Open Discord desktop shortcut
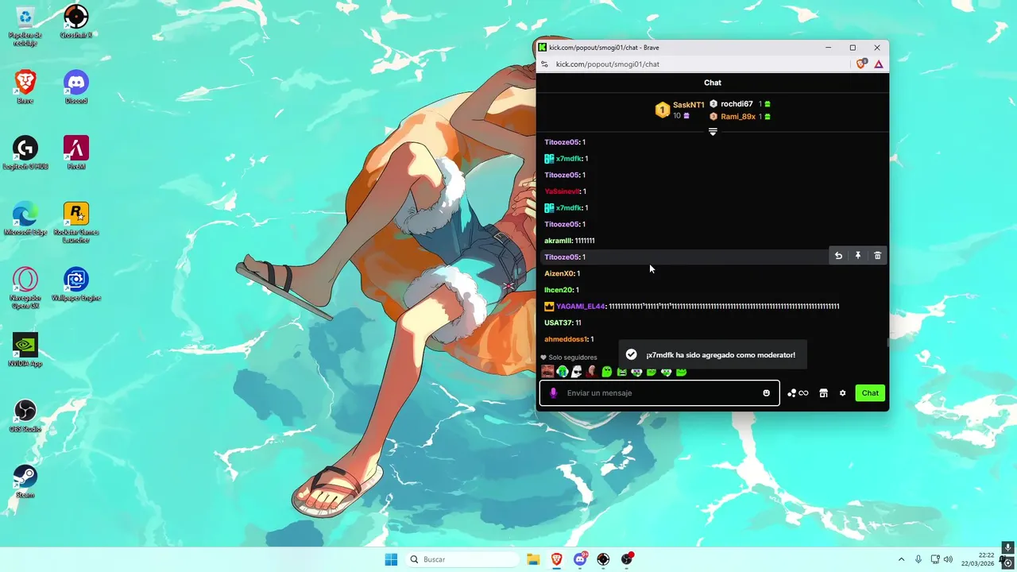Screen dimensions: 1017x572 [x=76, y=87]
